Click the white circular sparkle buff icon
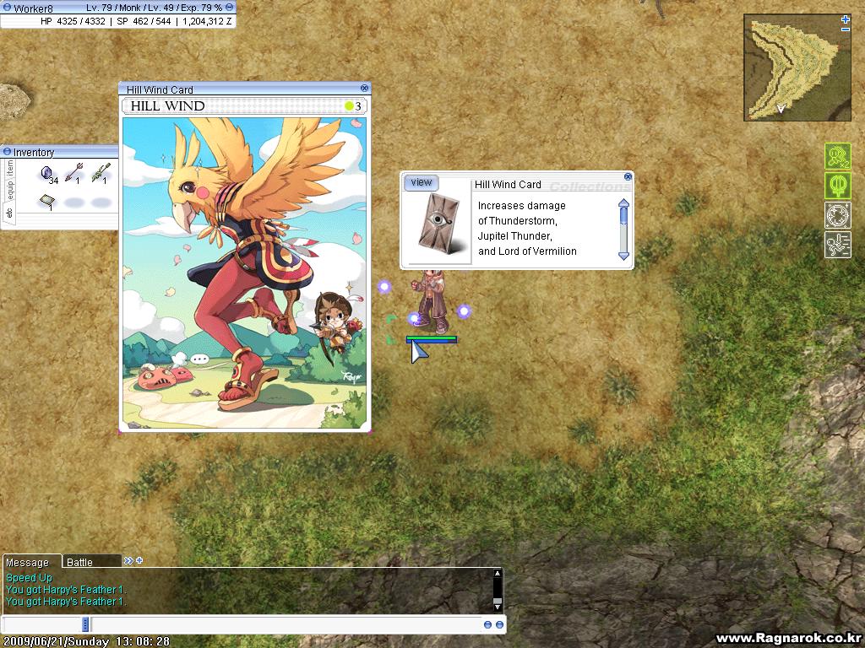Viewport: 865px width, 648px height. click(837, 215)
